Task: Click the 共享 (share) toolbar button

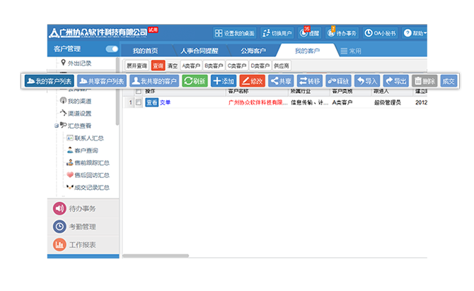Action: point(280,81)
